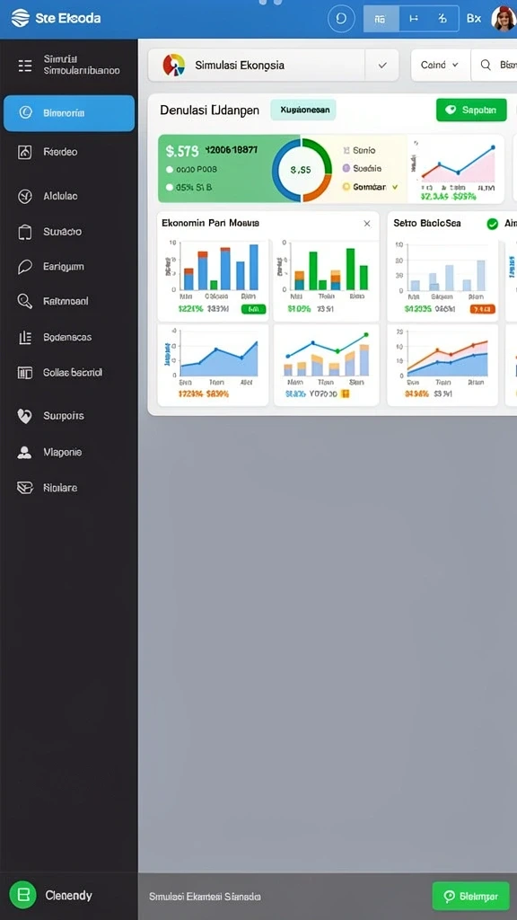This screenshot has height=920, width=517.
Task: Switch to first header view tab
Action: point(381,18)
